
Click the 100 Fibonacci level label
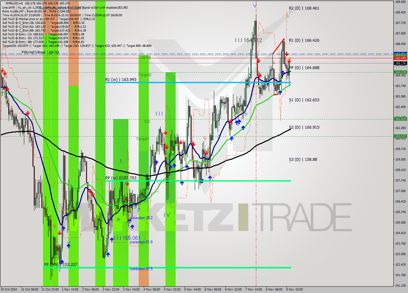(147, 122)
